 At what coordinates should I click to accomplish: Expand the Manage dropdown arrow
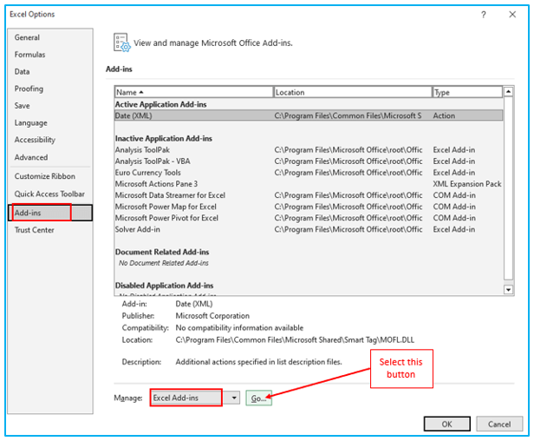[x=234, y=398]
